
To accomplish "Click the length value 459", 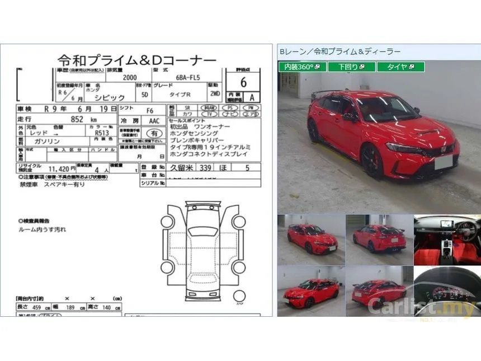I will coord(36,307).
